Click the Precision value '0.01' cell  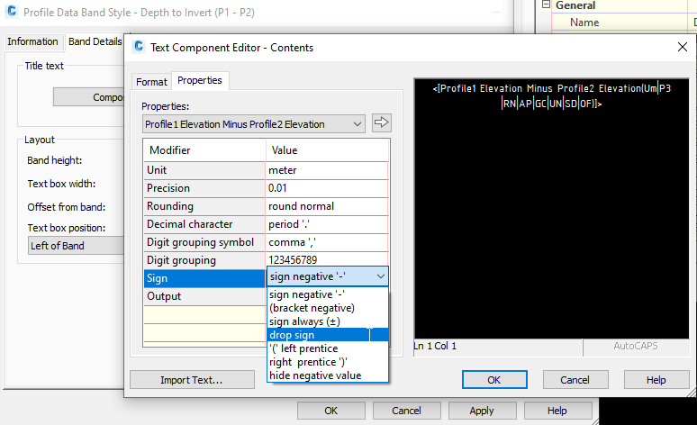[327, 188]
